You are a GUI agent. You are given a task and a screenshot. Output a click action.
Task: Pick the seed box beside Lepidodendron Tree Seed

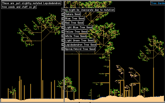(63, 45)
